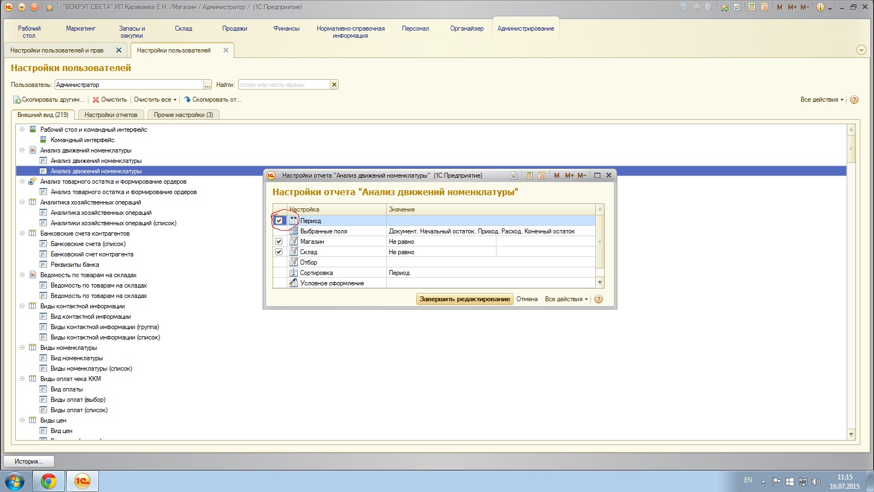Open the Финансы section
This screenshot has height=492, width=874.
[x=286, y=28]
